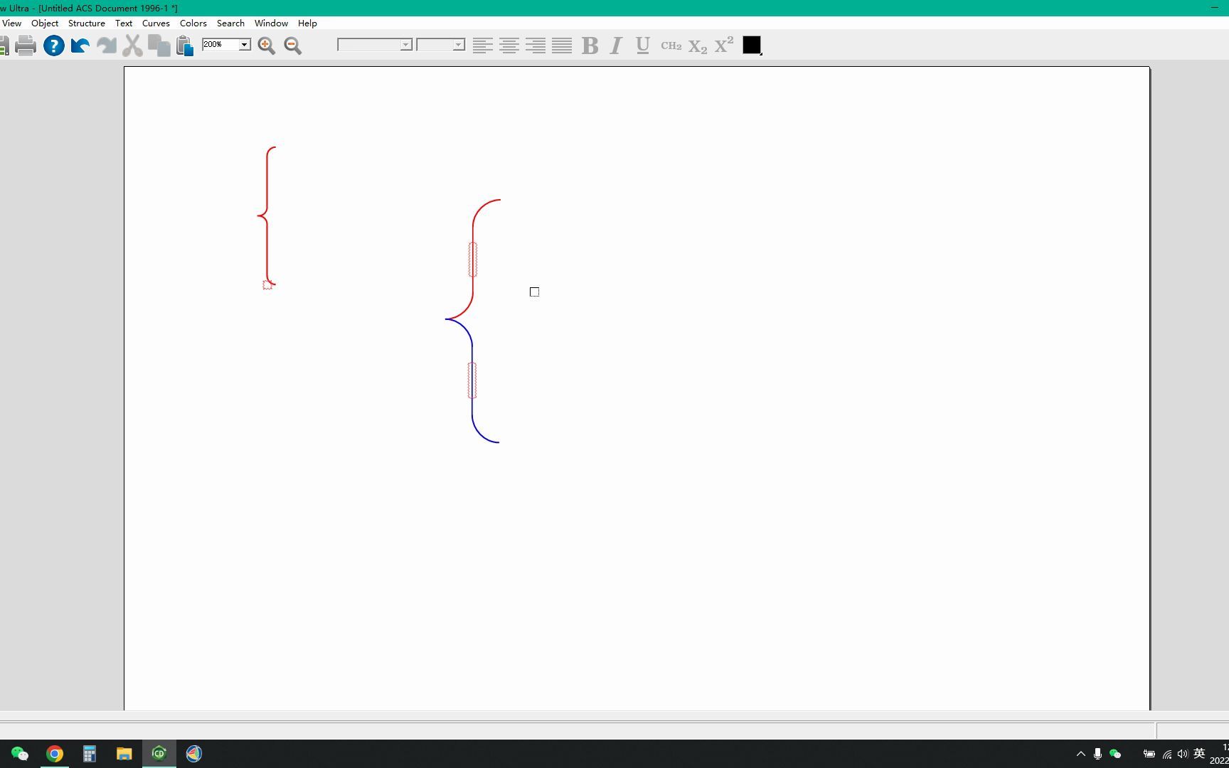1229x768 pixels.
Task: Click the Undo arrow icon
Action: click(x=80, y=46)
